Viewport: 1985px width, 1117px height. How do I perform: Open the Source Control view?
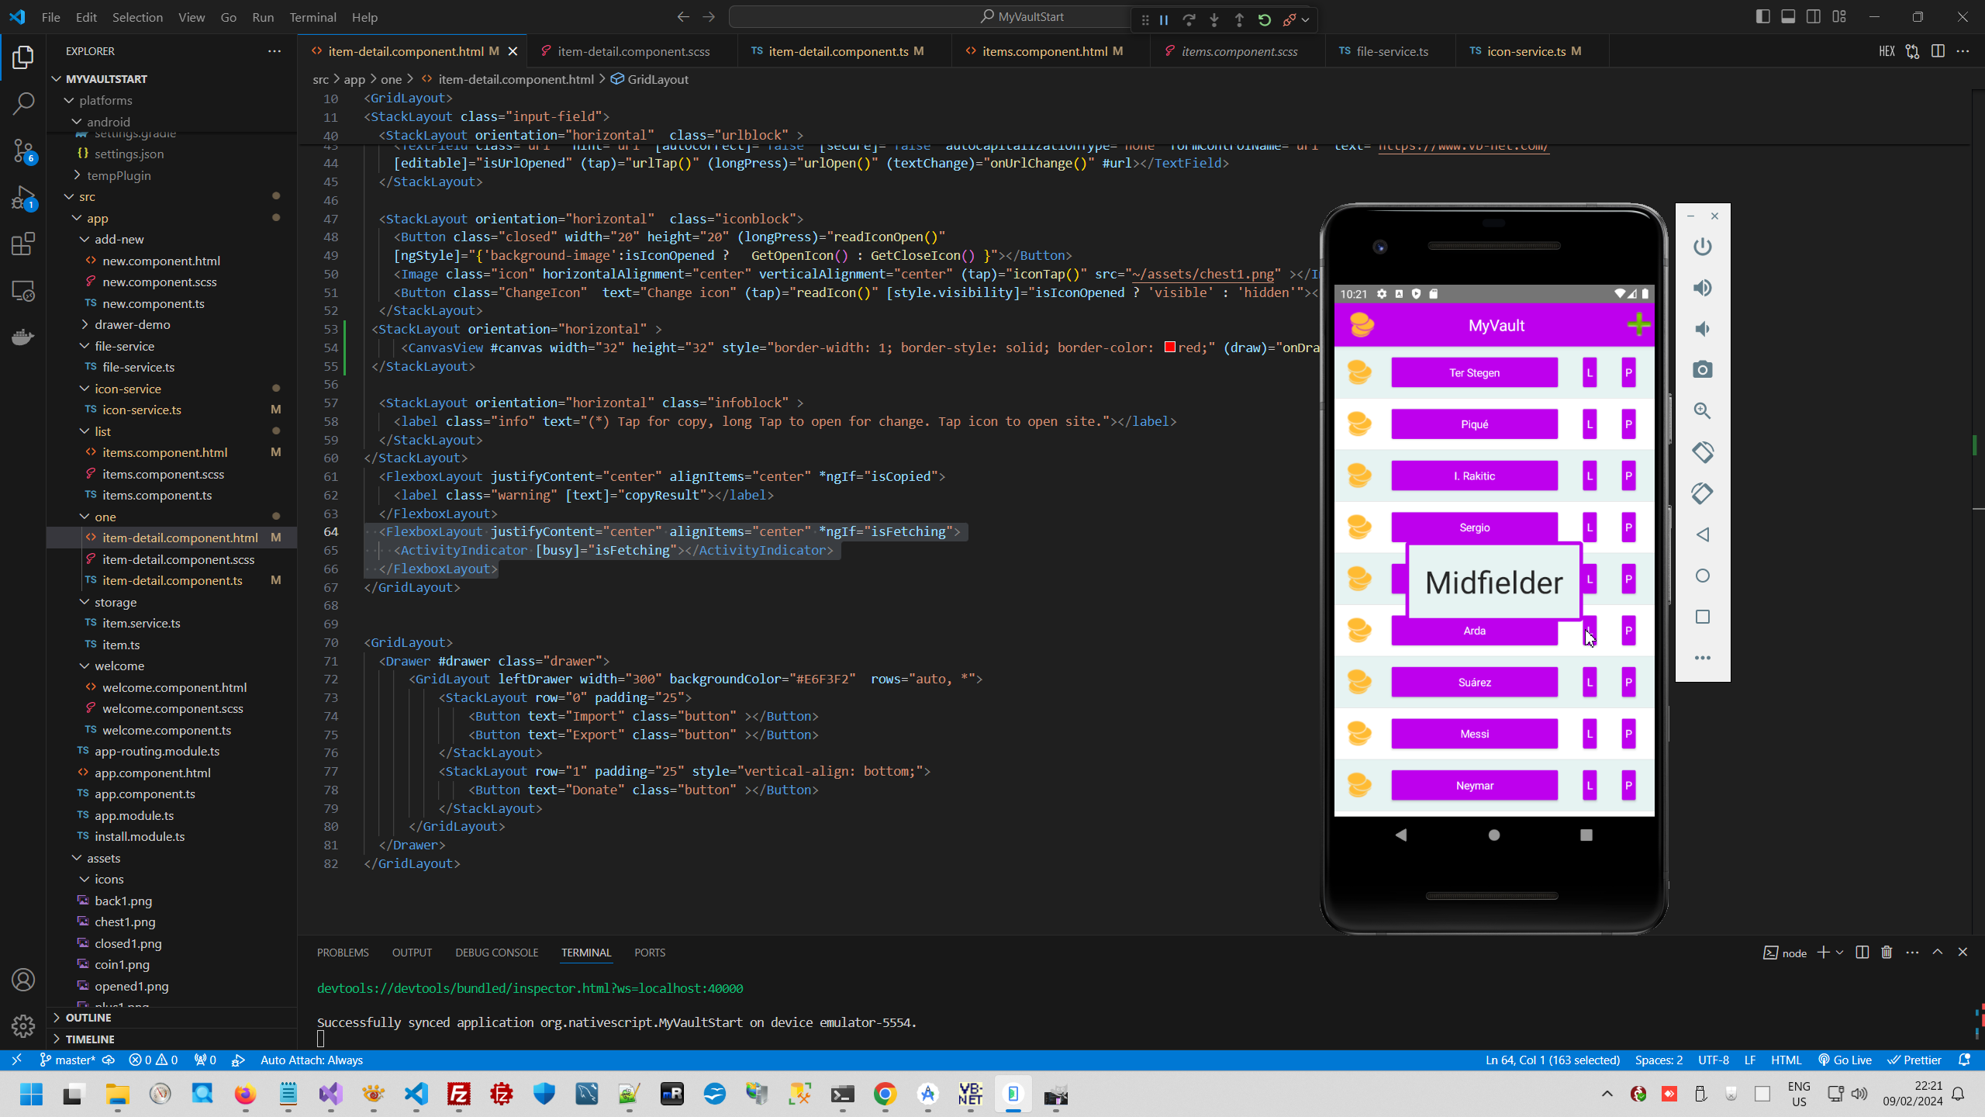23,151
